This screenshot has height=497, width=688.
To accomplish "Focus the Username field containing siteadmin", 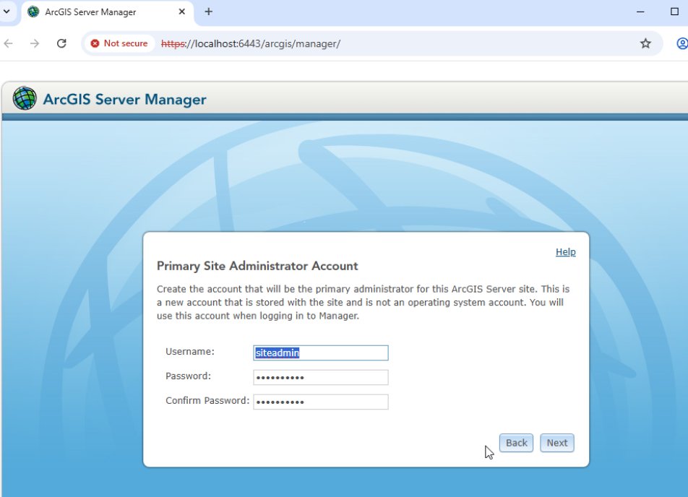I will (x=321, y=353).
